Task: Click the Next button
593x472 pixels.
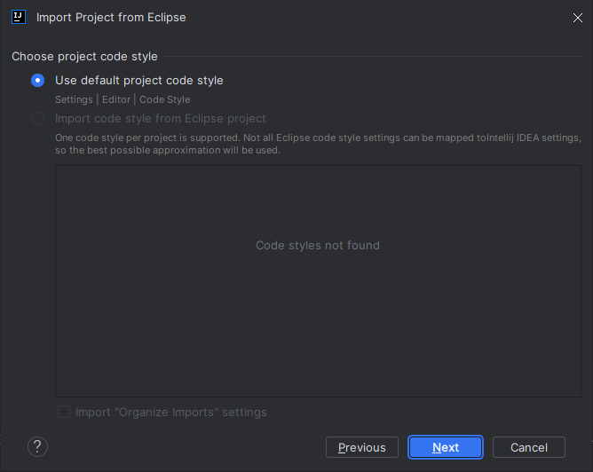Action: (x=446, y=447)
